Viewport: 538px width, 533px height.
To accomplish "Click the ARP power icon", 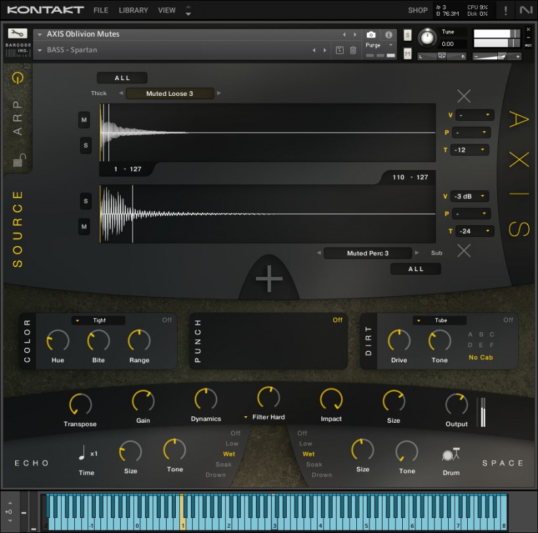I will point(18,78).
